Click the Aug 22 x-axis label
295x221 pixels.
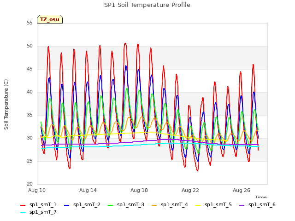coord(190,190)
